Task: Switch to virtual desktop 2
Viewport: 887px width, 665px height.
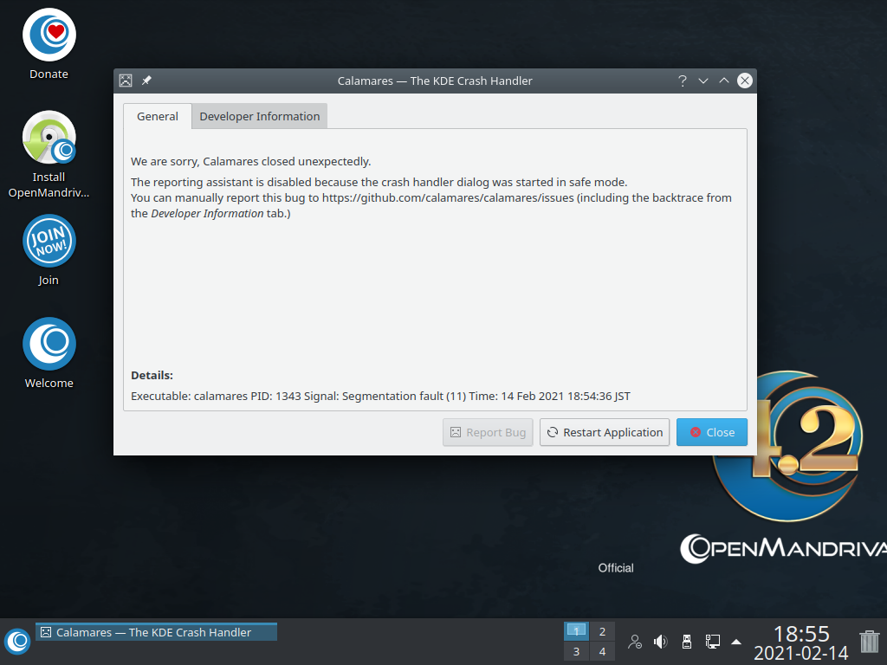Action: click(x=603, y=631)
